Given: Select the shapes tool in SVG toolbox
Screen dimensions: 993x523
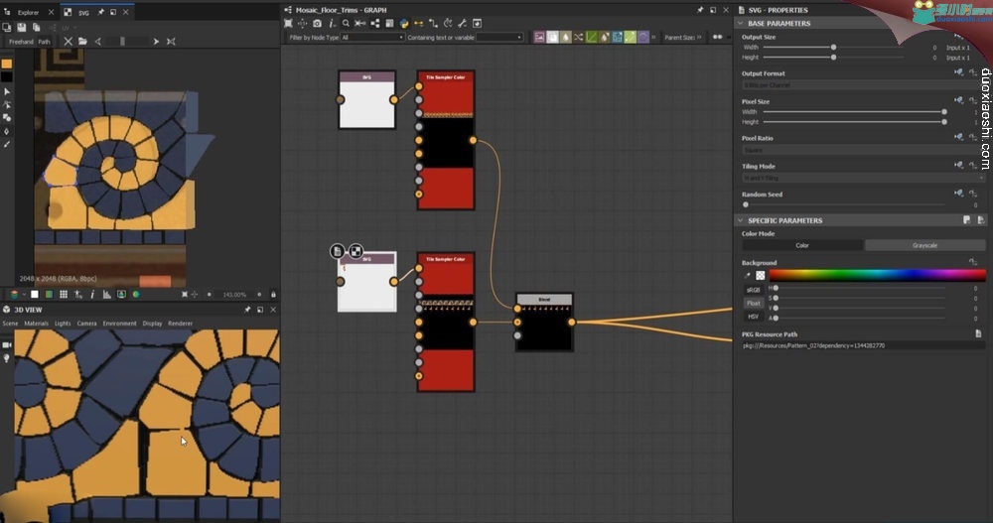Looking at the screenshot, I should click(x=7, y=118).
